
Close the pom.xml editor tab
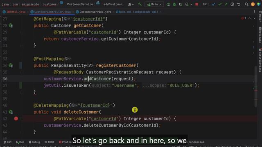(160, 12)
